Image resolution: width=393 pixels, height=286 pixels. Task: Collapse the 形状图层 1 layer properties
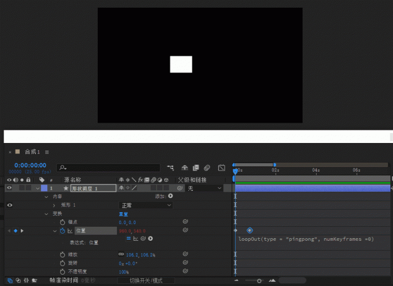click(37, 188)
